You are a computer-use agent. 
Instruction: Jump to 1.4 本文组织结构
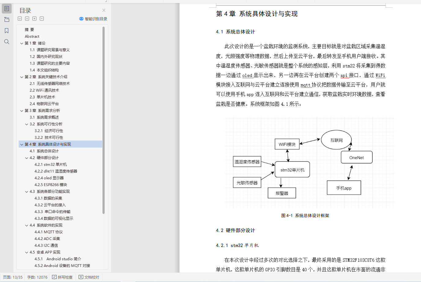44,70
